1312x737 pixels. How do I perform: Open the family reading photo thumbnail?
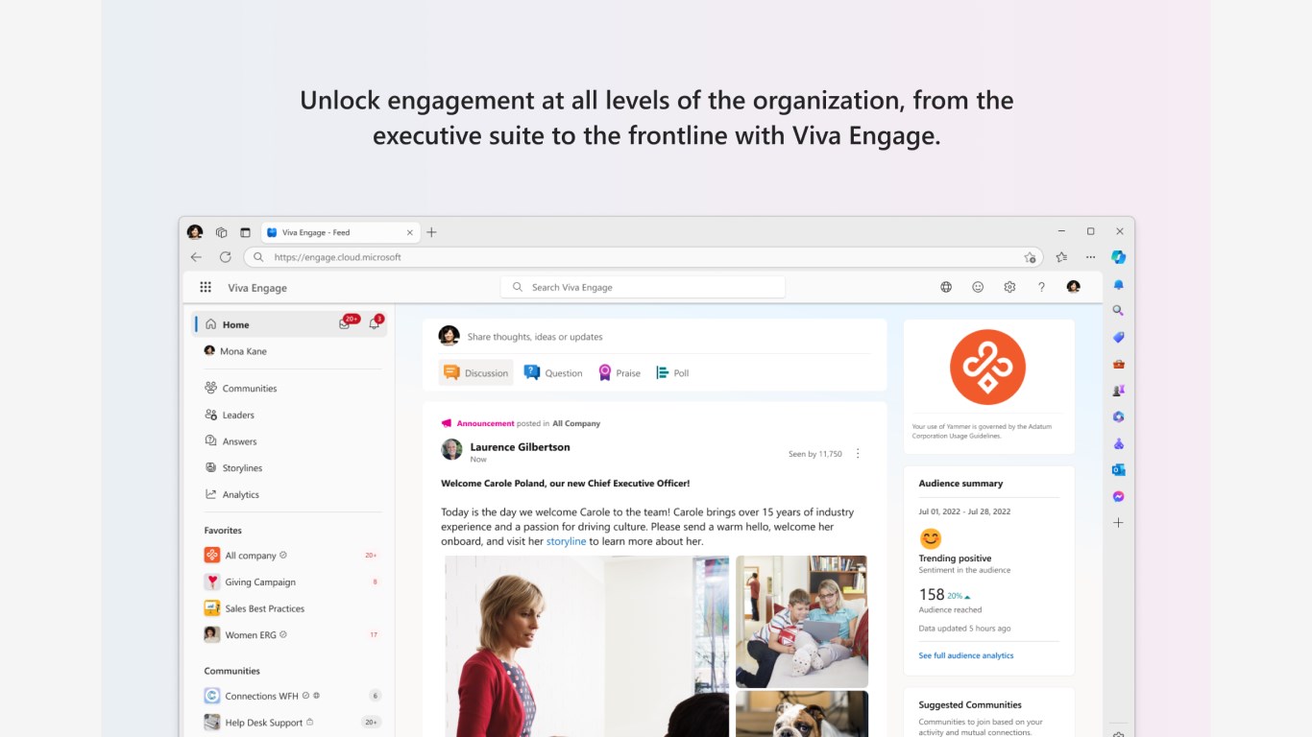[x=802, y=622]
